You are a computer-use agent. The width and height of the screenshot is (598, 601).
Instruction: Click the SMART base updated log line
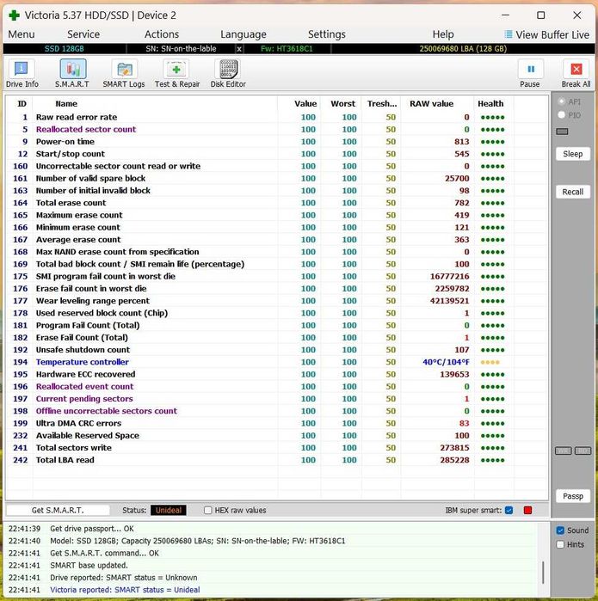click(x=89, y=565)
